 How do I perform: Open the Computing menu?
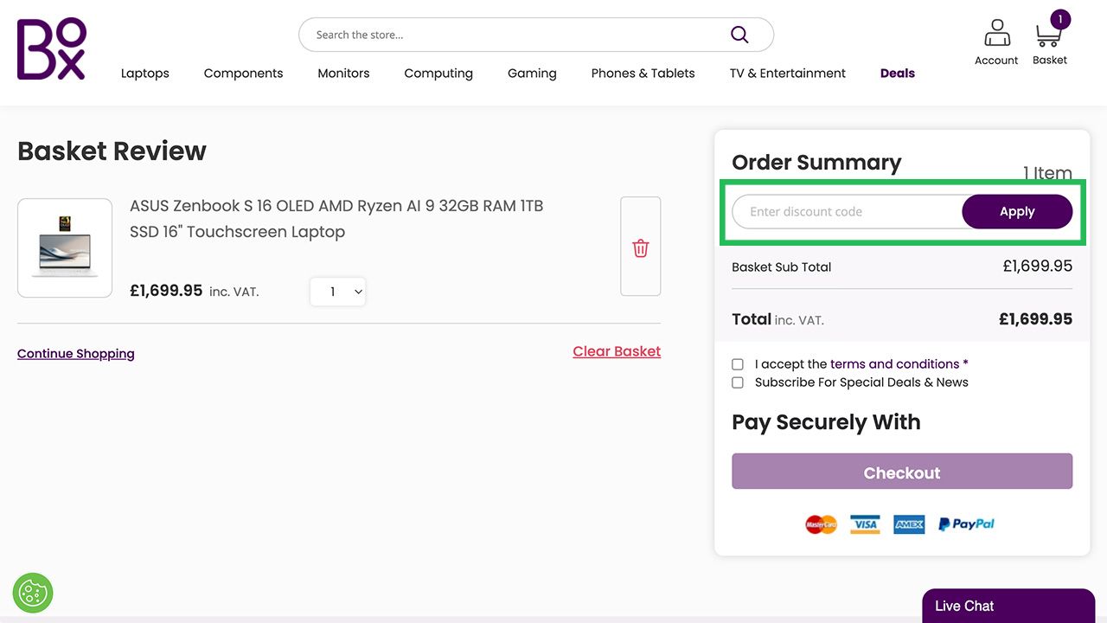click(x=438, y=74)
